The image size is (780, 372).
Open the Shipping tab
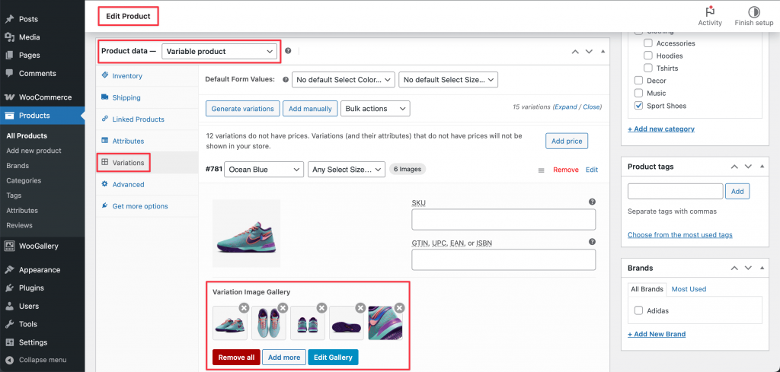pyautogui.click(x=126, y=98)
